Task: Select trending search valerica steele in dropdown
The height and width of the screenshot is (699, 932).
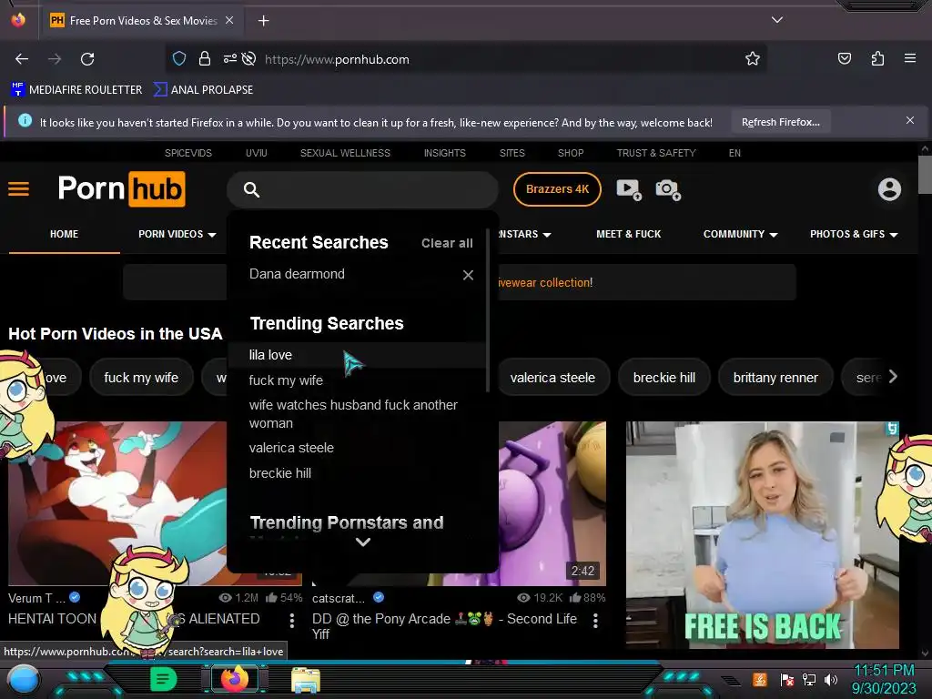Action: click(291, 448)
